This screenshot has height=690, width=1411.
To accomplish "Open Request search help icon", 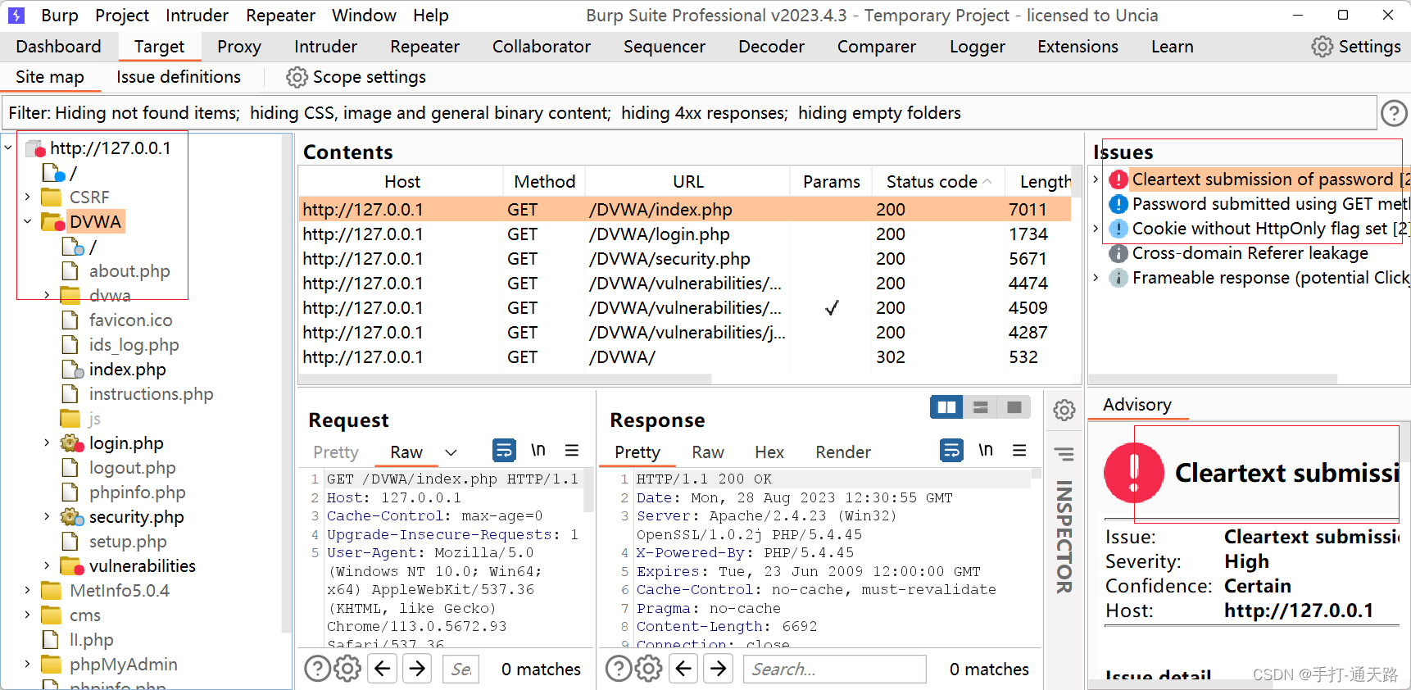I will [317, 669].
